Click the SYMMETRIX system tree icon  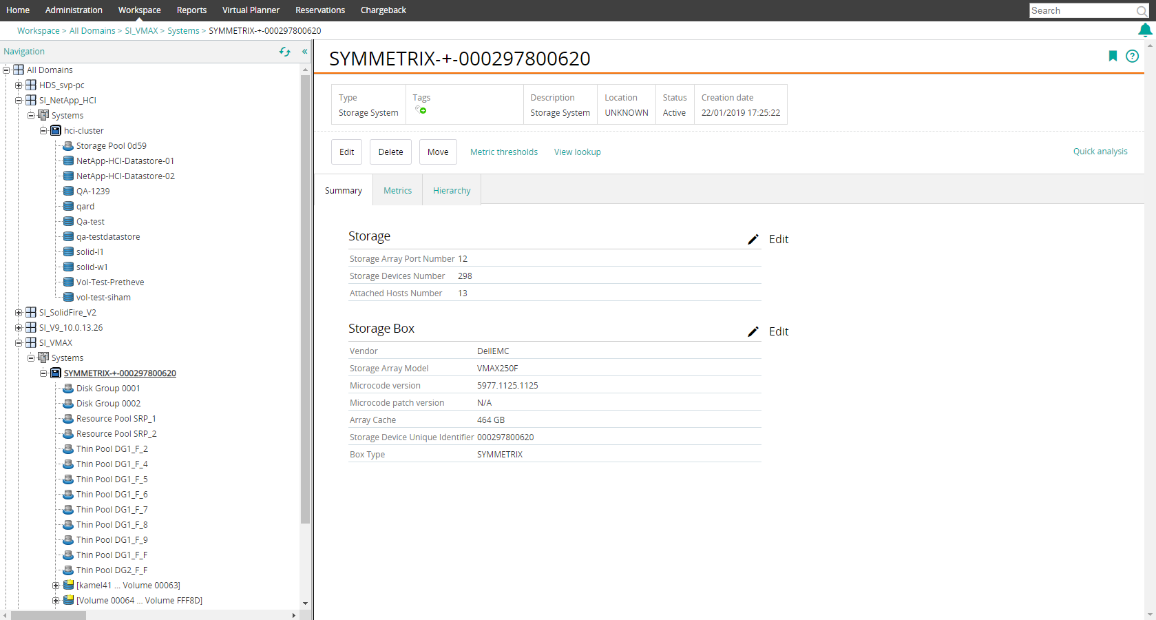(x=56, y=373)
